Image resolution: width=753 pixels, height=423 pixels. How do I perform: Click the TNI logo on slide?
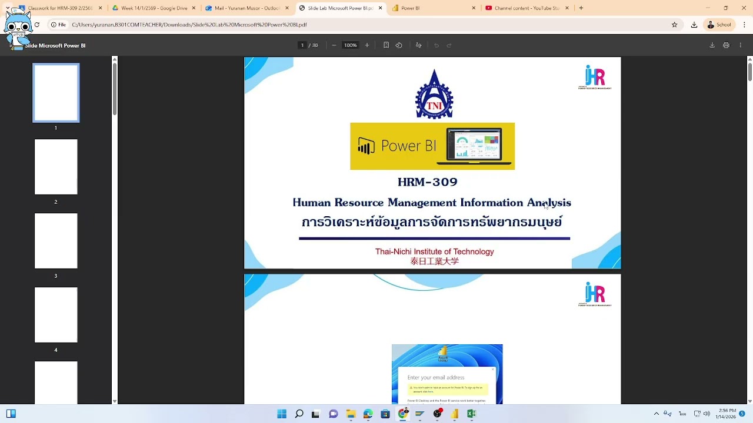pos(434,94)
